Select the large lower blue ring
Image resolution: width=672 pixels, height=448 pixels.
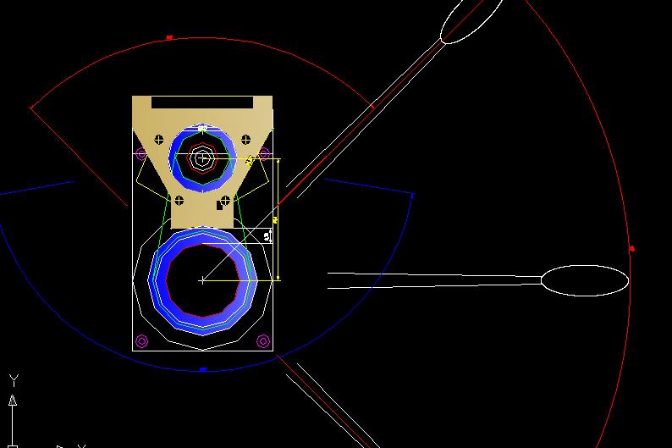tap(156, 279)
